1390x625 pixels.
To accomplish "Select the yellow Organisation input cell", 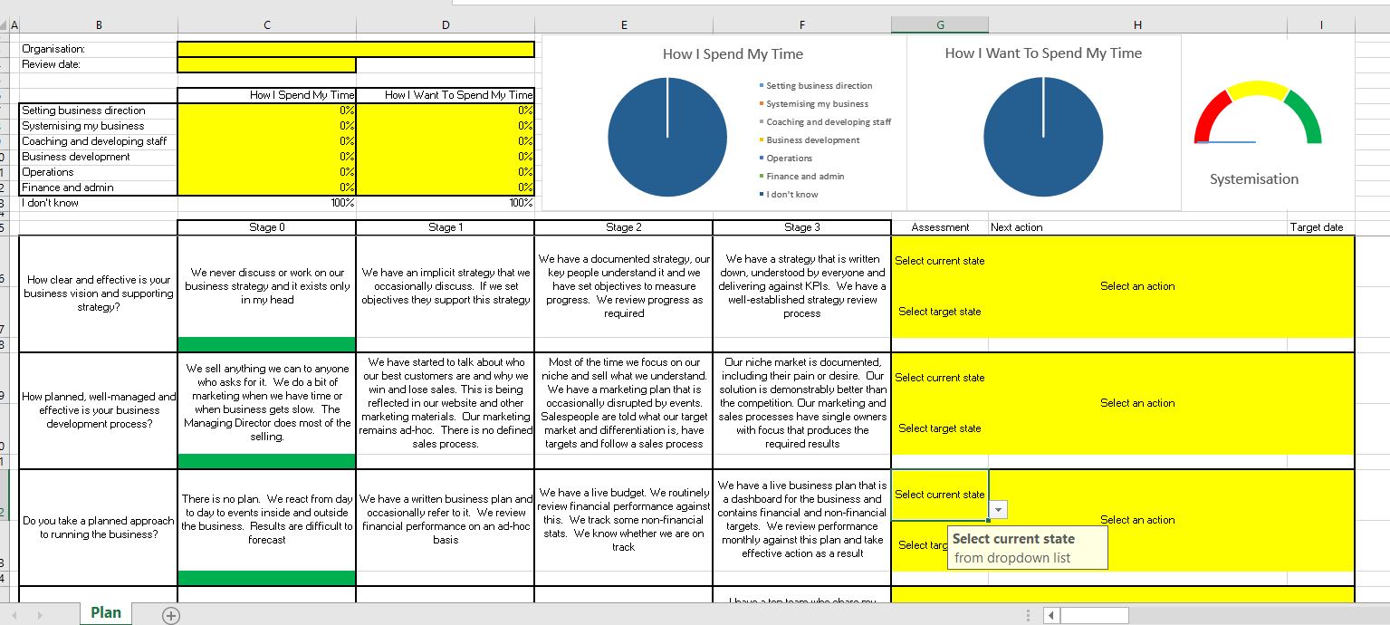I will click(356, 49).
